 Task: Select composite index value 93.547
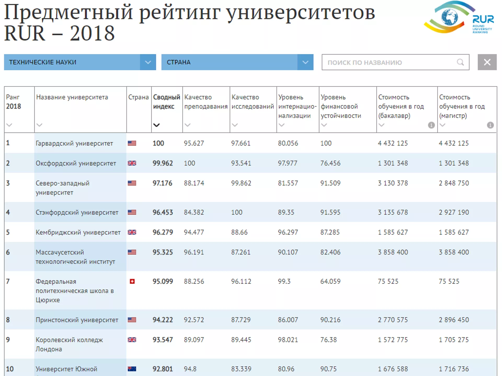(163, 340)
